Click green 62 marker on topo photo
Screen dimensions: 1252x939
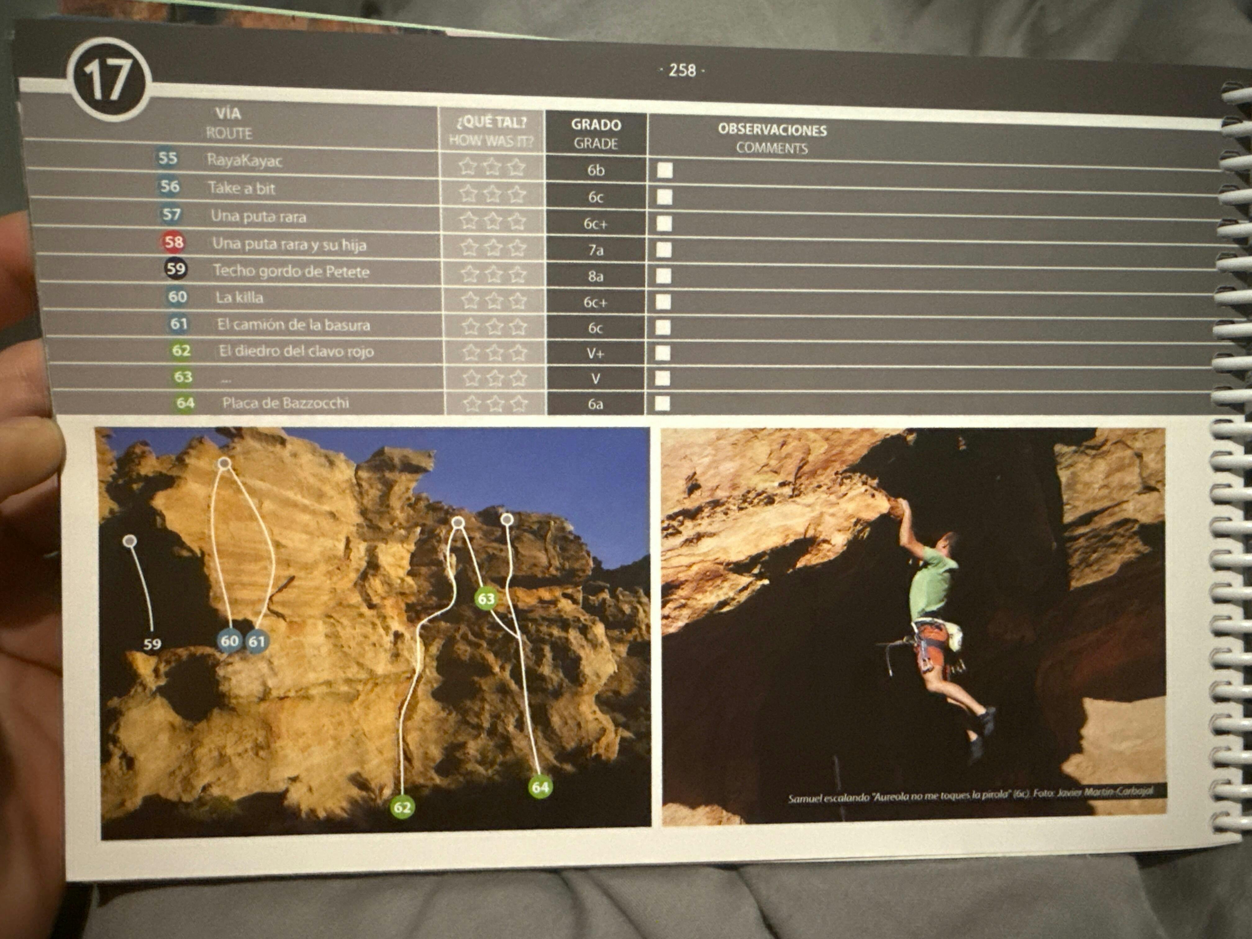(402, 806)
